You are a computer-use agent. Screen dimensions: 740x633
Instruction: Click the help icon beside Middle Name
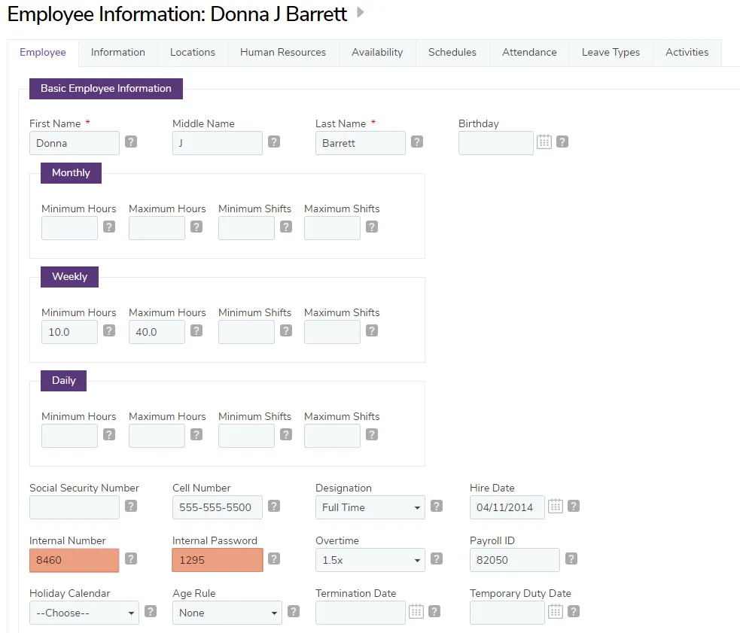click(274, 142)
